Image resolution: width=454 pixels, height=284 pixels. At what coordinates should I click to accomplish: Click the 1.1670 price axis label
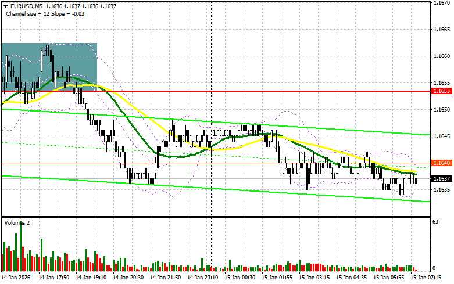pyautogui.click(x=441, y=3)
